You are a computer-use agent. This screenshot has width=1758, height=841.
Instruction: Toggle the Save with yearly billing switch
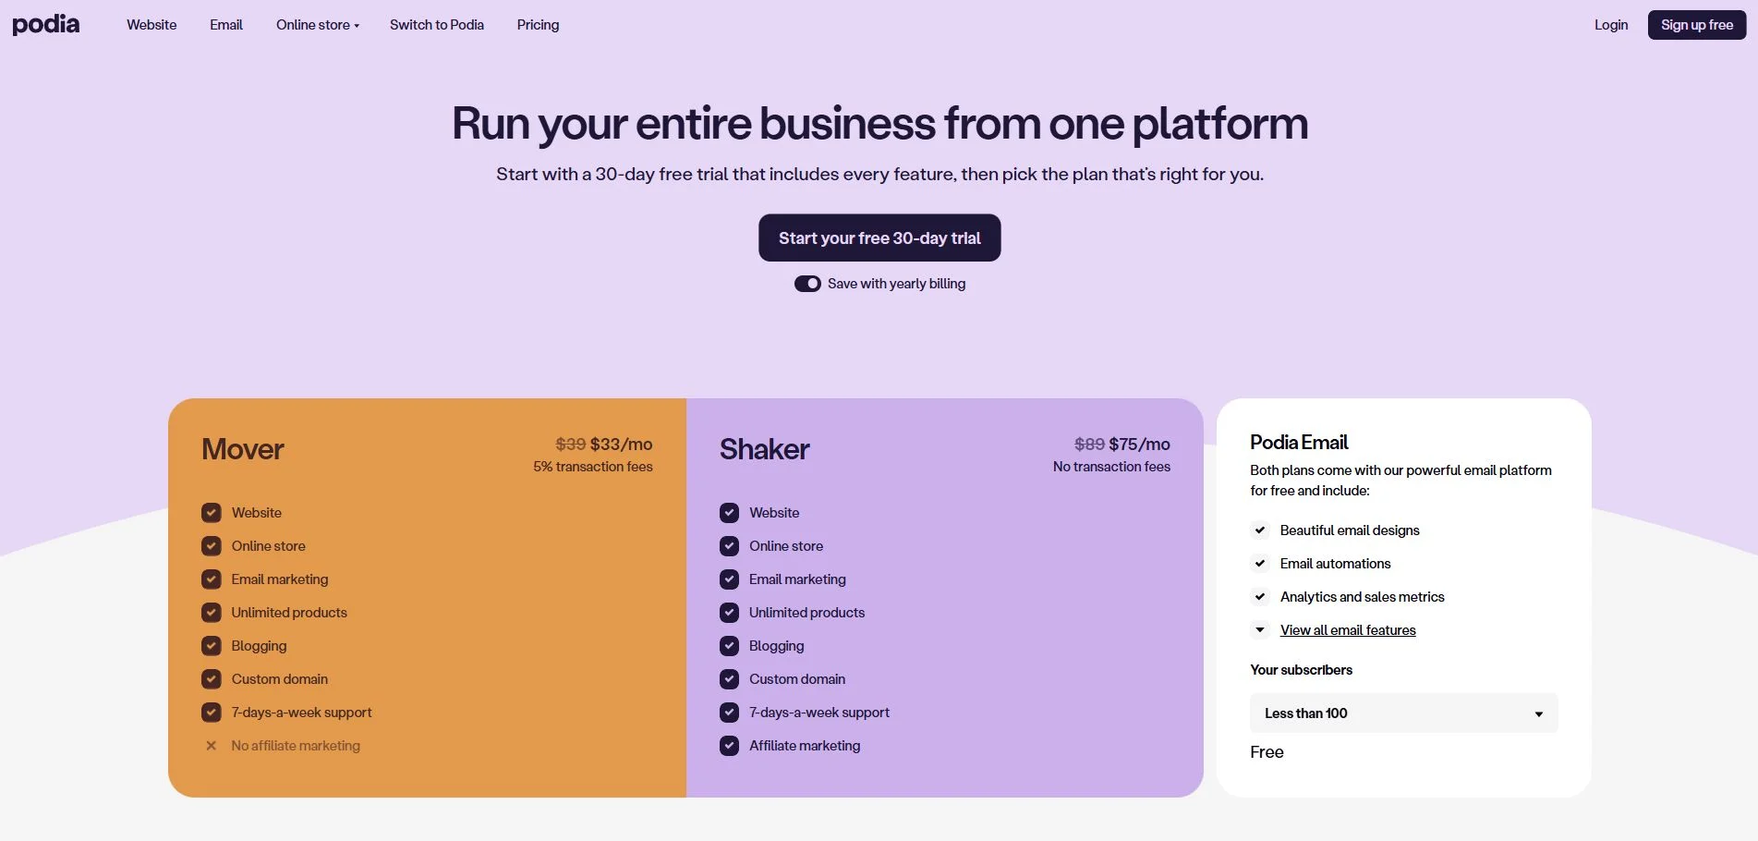(807, 284)
